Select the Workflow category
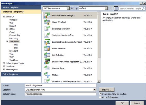This screenshot has width=146, height=105. 14,60
